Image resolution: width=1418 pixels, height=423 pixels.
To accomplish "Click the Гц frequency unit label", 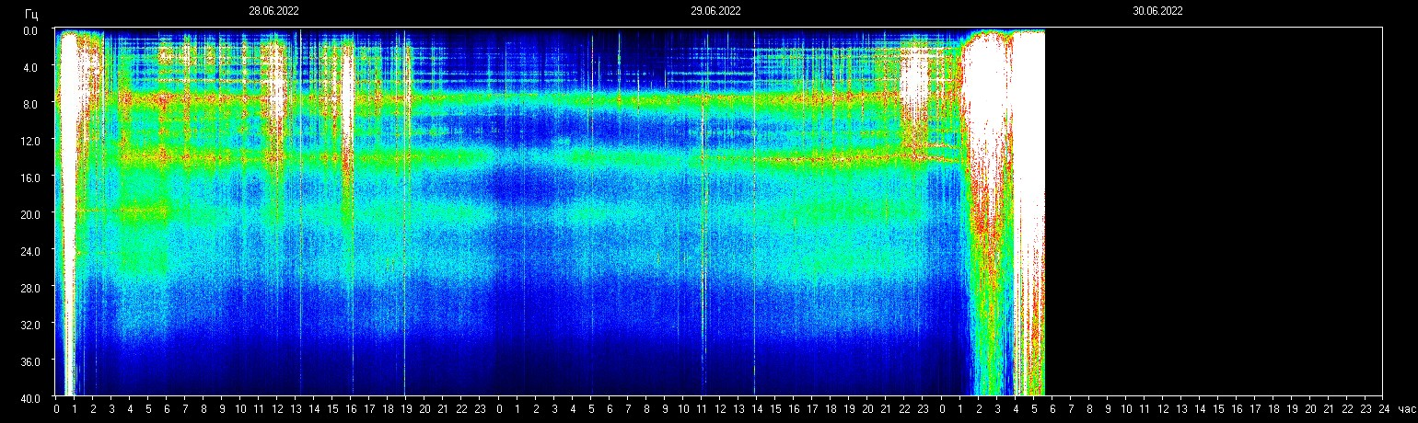I will click(x=31, y=15).
